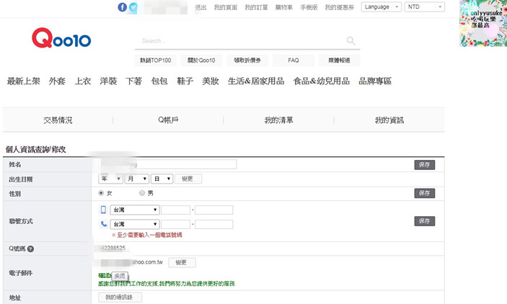Screen dimensions: 507x304
Task: Open the Facebook icon link
Action: point(122,7)
